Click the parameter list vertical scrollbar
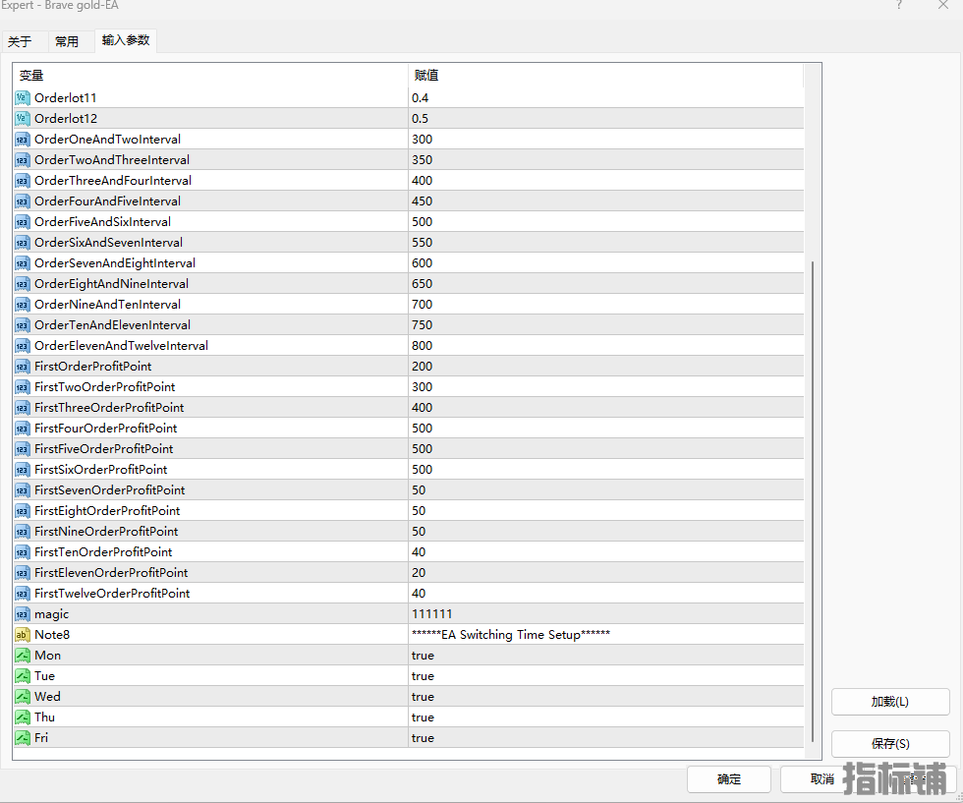 (x=813, y=502)
